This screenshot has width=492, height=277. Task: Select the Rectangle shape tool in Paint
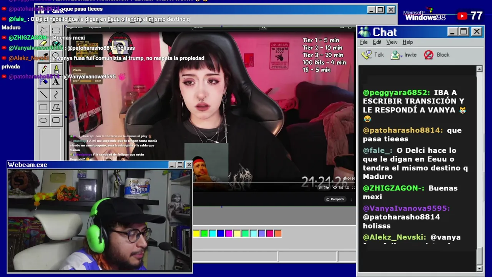(x=43, y=108)
